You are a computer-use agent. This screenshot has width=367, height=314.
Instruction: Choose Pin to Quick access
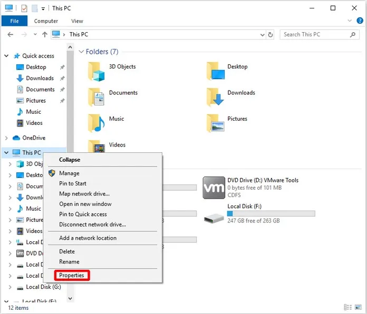[x=83, y=214]
